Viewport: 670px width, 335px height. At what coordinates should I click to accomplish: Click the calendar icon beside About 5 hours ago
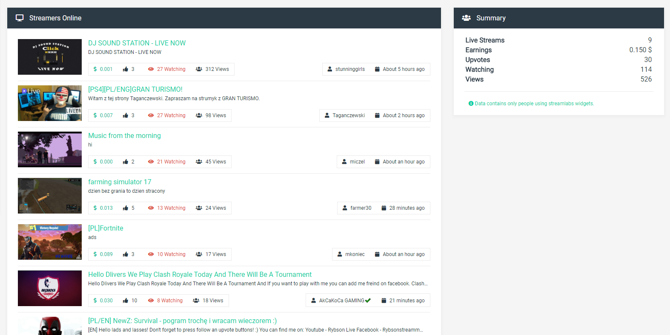tap(377, 69)
